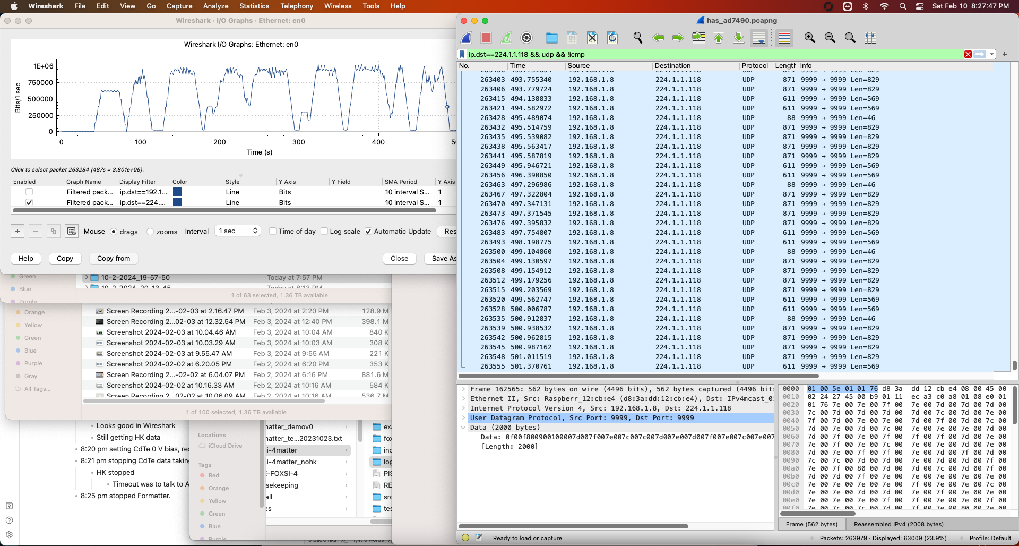1019x546 pixels.
Task: Collapse the Data (2000 bytes) row
Action: pos(463,428)
